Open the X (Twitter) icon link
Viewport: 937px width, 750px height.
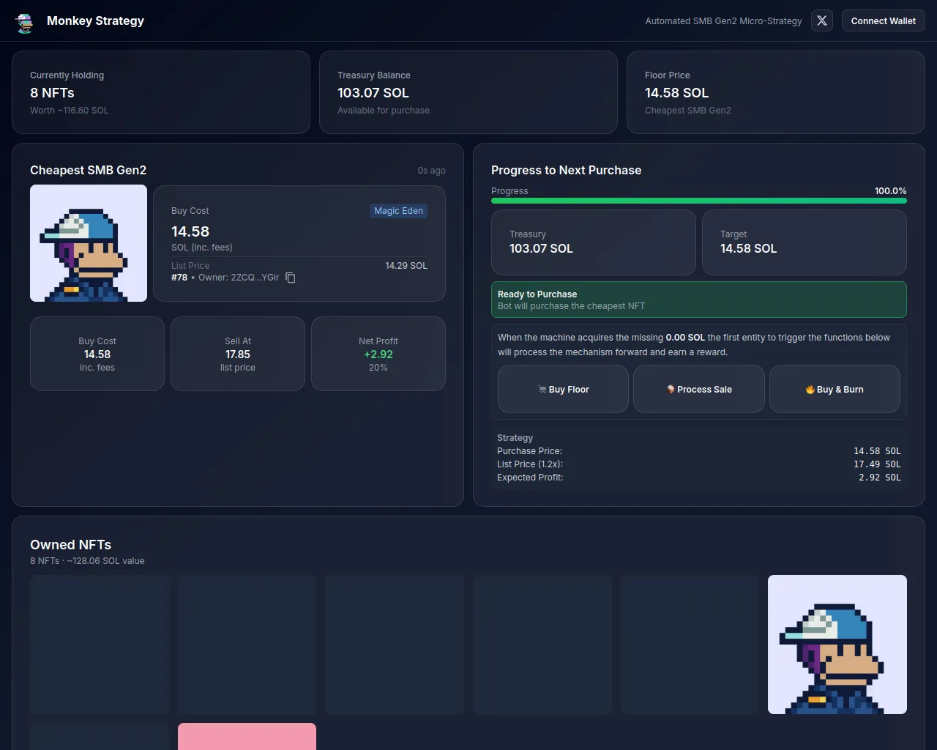(x=822, y=21)
